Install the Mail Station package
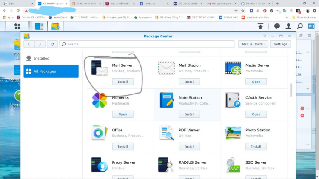This screenshot has width=319, height=179. click(189, 82)
